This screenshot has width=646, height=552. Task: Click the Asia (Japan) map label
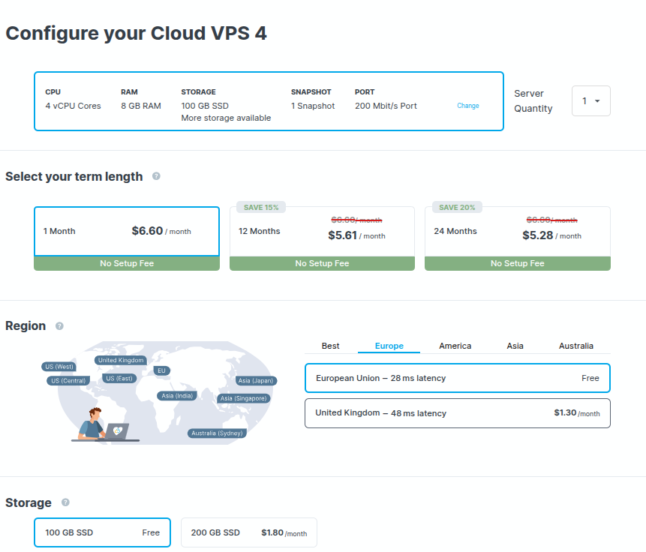[x=256, y=381]
